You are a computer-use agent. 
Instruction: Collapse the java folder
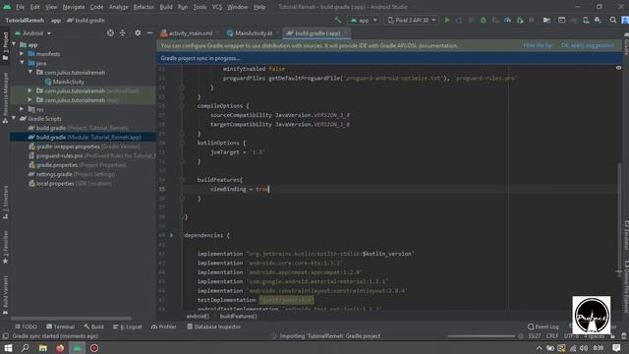[x=22, y=63]
